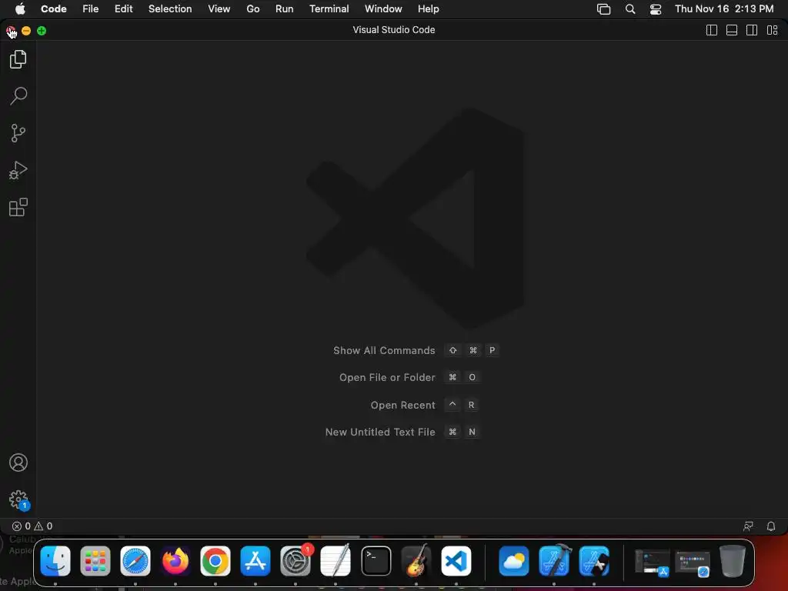Image resolution: width=788 pixels, height=591 pixels.
Task: Open TextEdit from the Dock
Action: (x=336, y=561)
